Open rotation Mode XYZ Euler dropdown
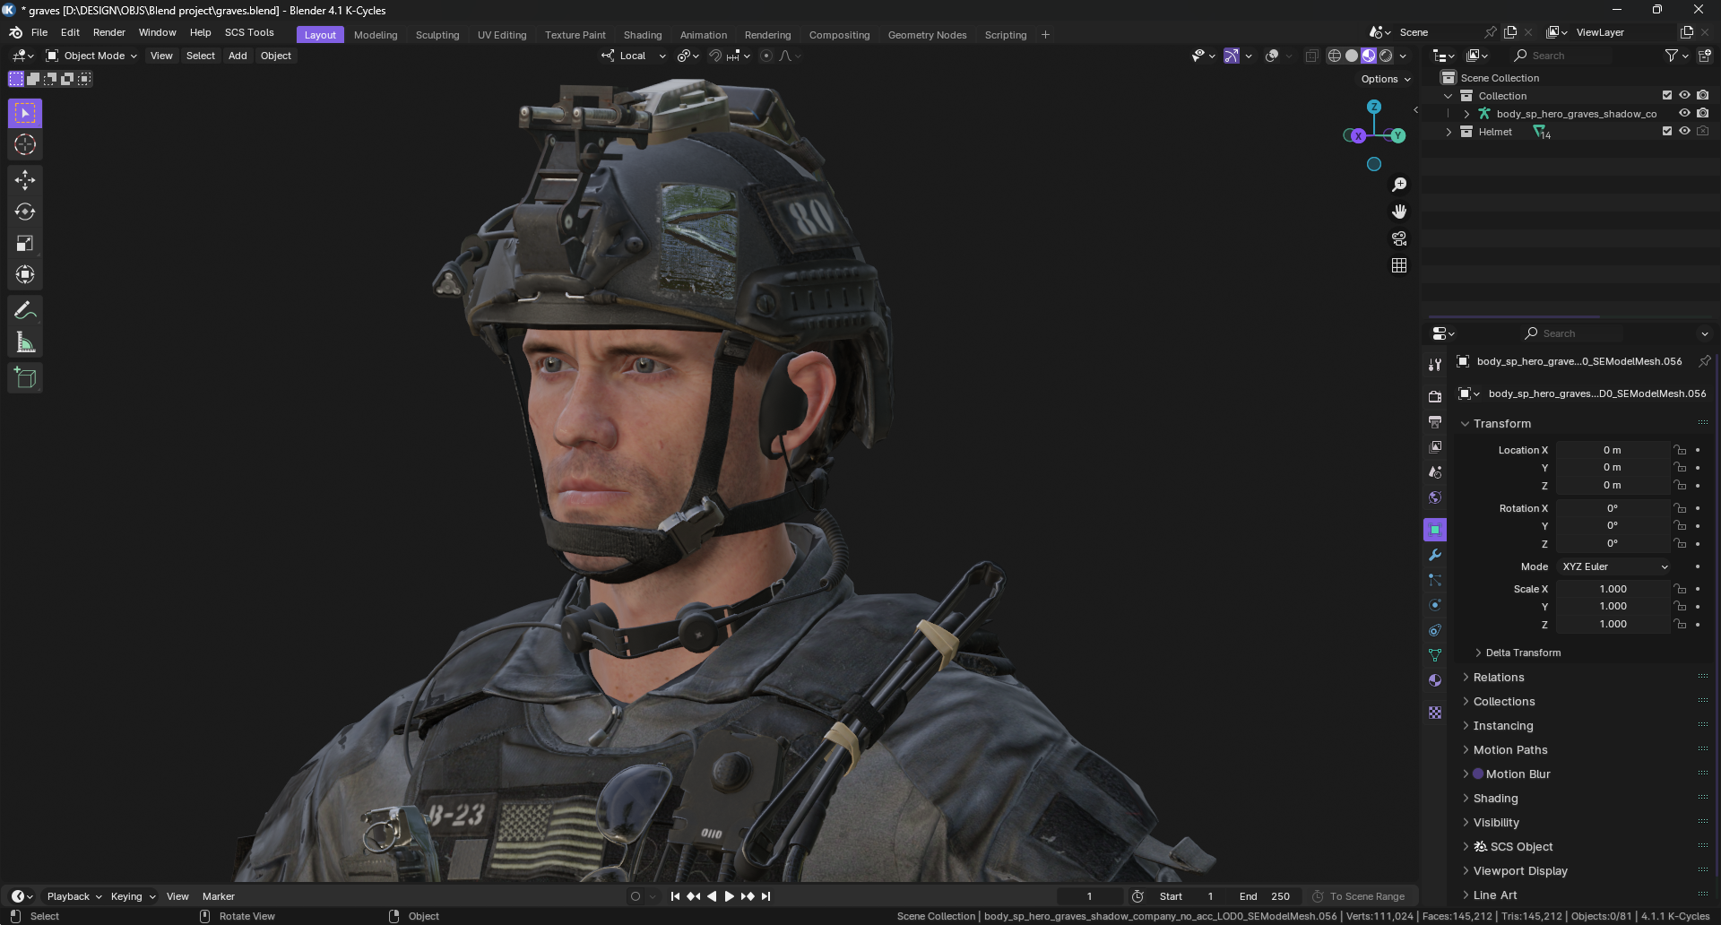Viewport: 1721px width, 925px height. click(1614, 566)
